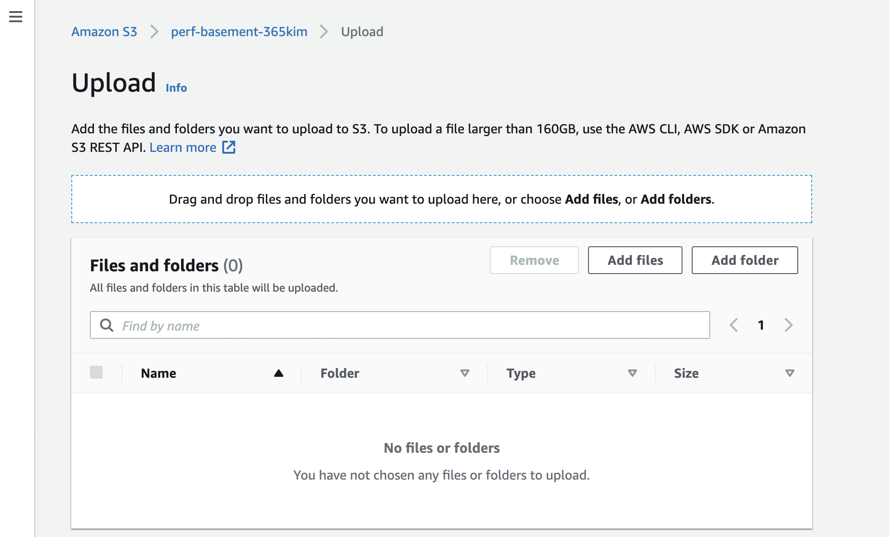Image resolution: width=889 pixels, height=537 pixels.
Task: Click the external link icon beside Learn more
Action: [x=229, y=147]
